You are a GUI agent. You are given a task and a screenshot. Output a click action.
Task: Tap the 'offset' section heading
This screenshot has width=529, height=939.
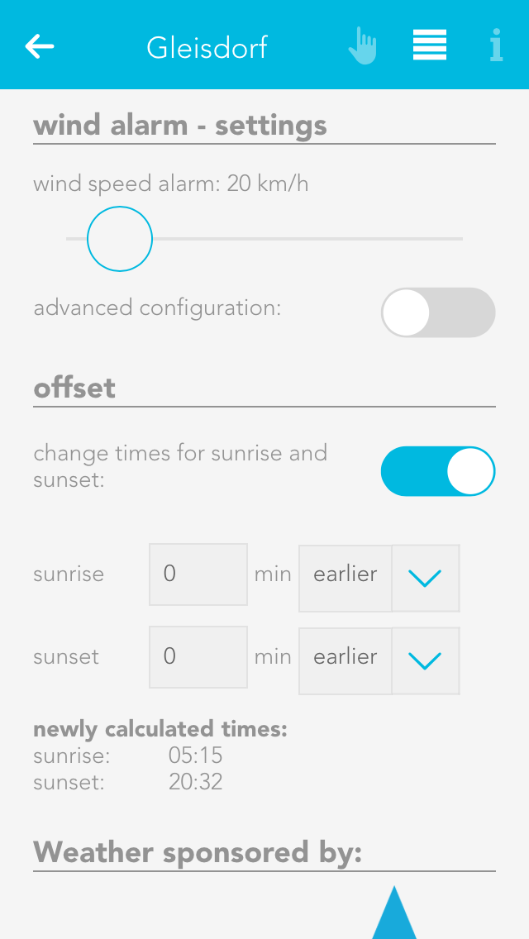pos(74,388)
